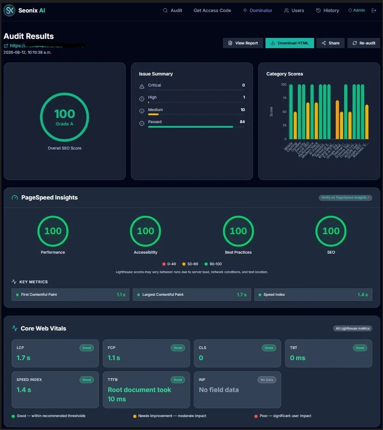Image resolution: width=383 pixels, height=430 pixels.
Task: Click the First Contentful Paint metric row
Action: (x=70, y=294)
